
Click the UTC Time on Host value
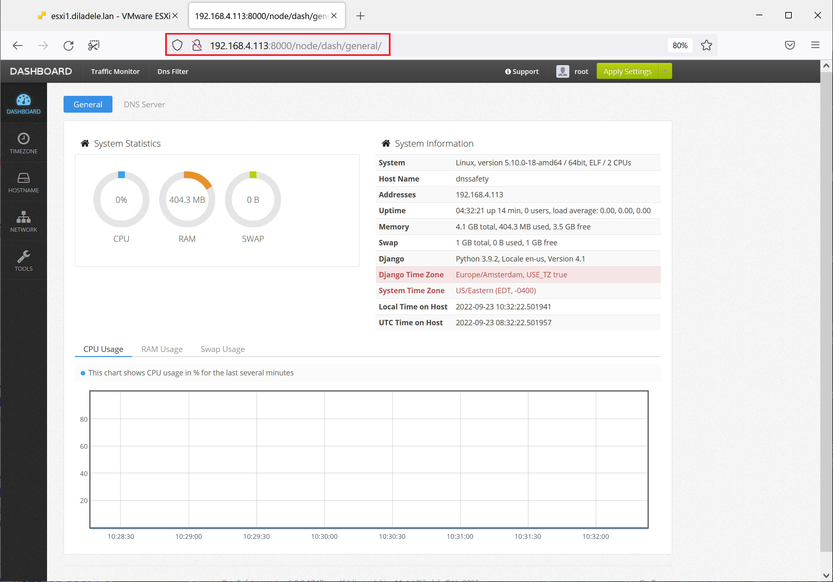[x=504, y=322]
